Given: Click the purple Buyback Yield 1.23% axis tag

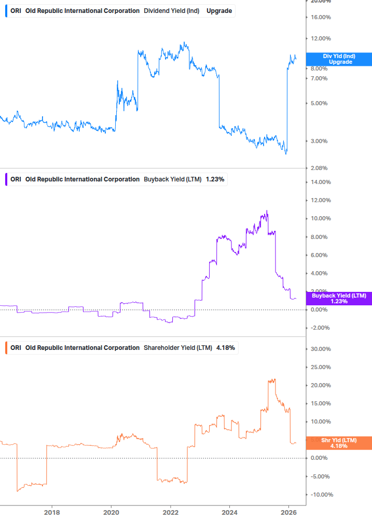Looking at the screenshot, I should [x=339, y=299].
